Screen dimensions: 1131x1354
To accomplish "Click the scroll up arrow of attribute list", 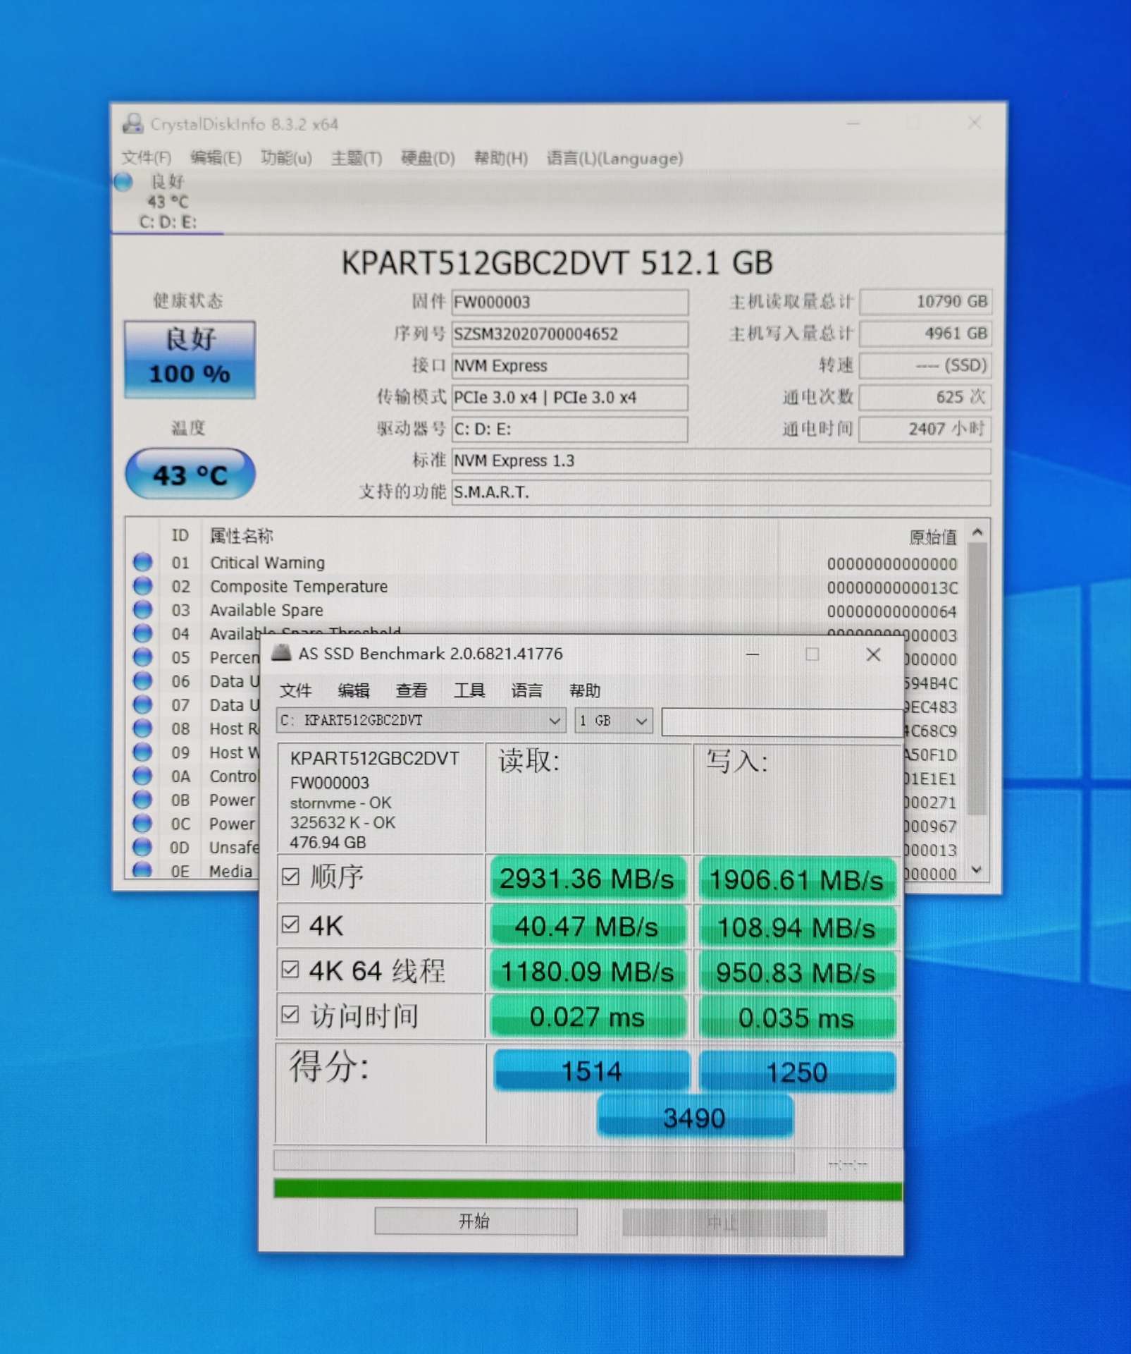I will click(977, 532).
